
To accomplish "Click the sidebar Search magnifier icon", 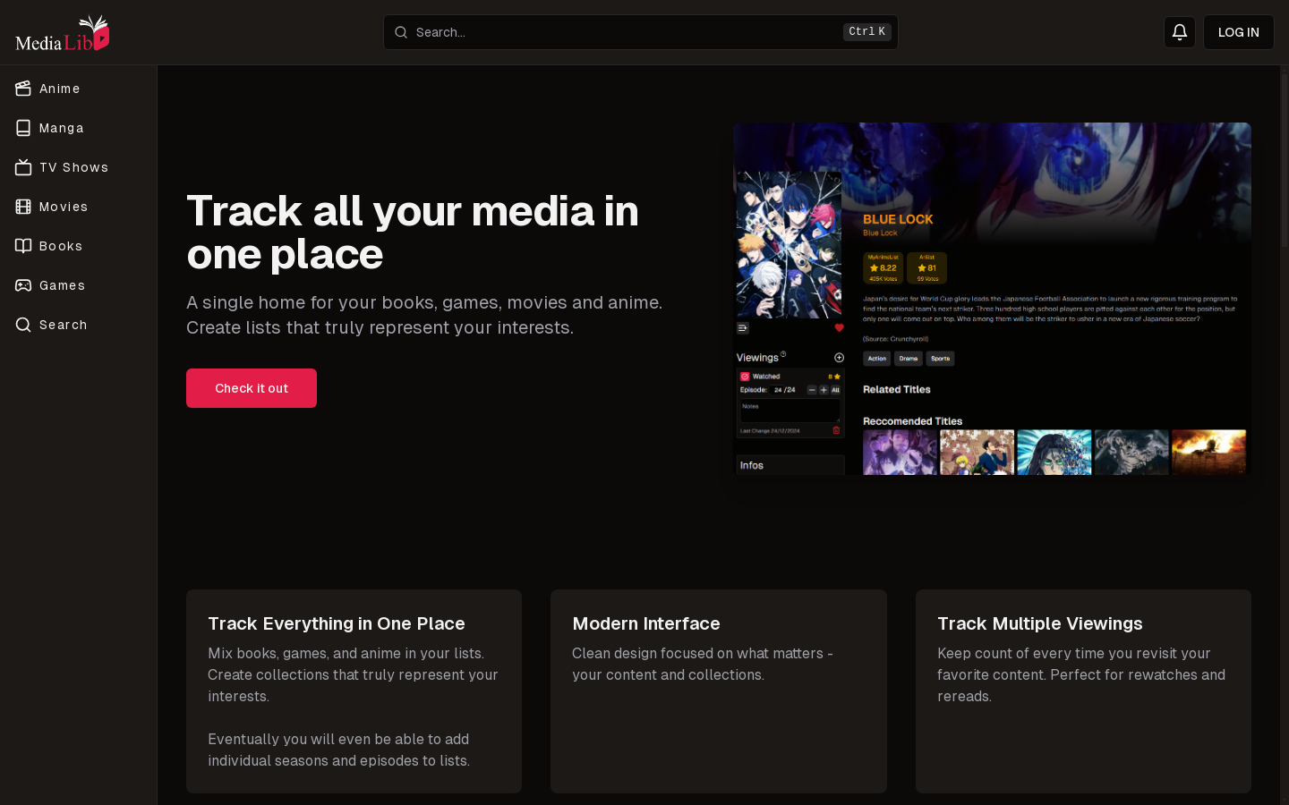I will tap(23, 325).
